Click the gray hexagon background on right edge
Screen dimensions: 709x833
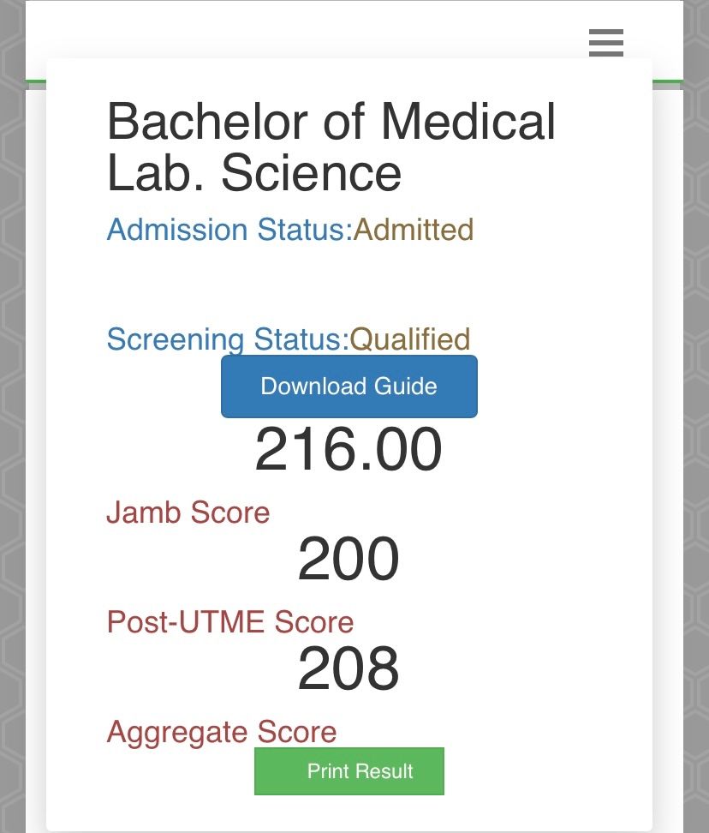696,428
